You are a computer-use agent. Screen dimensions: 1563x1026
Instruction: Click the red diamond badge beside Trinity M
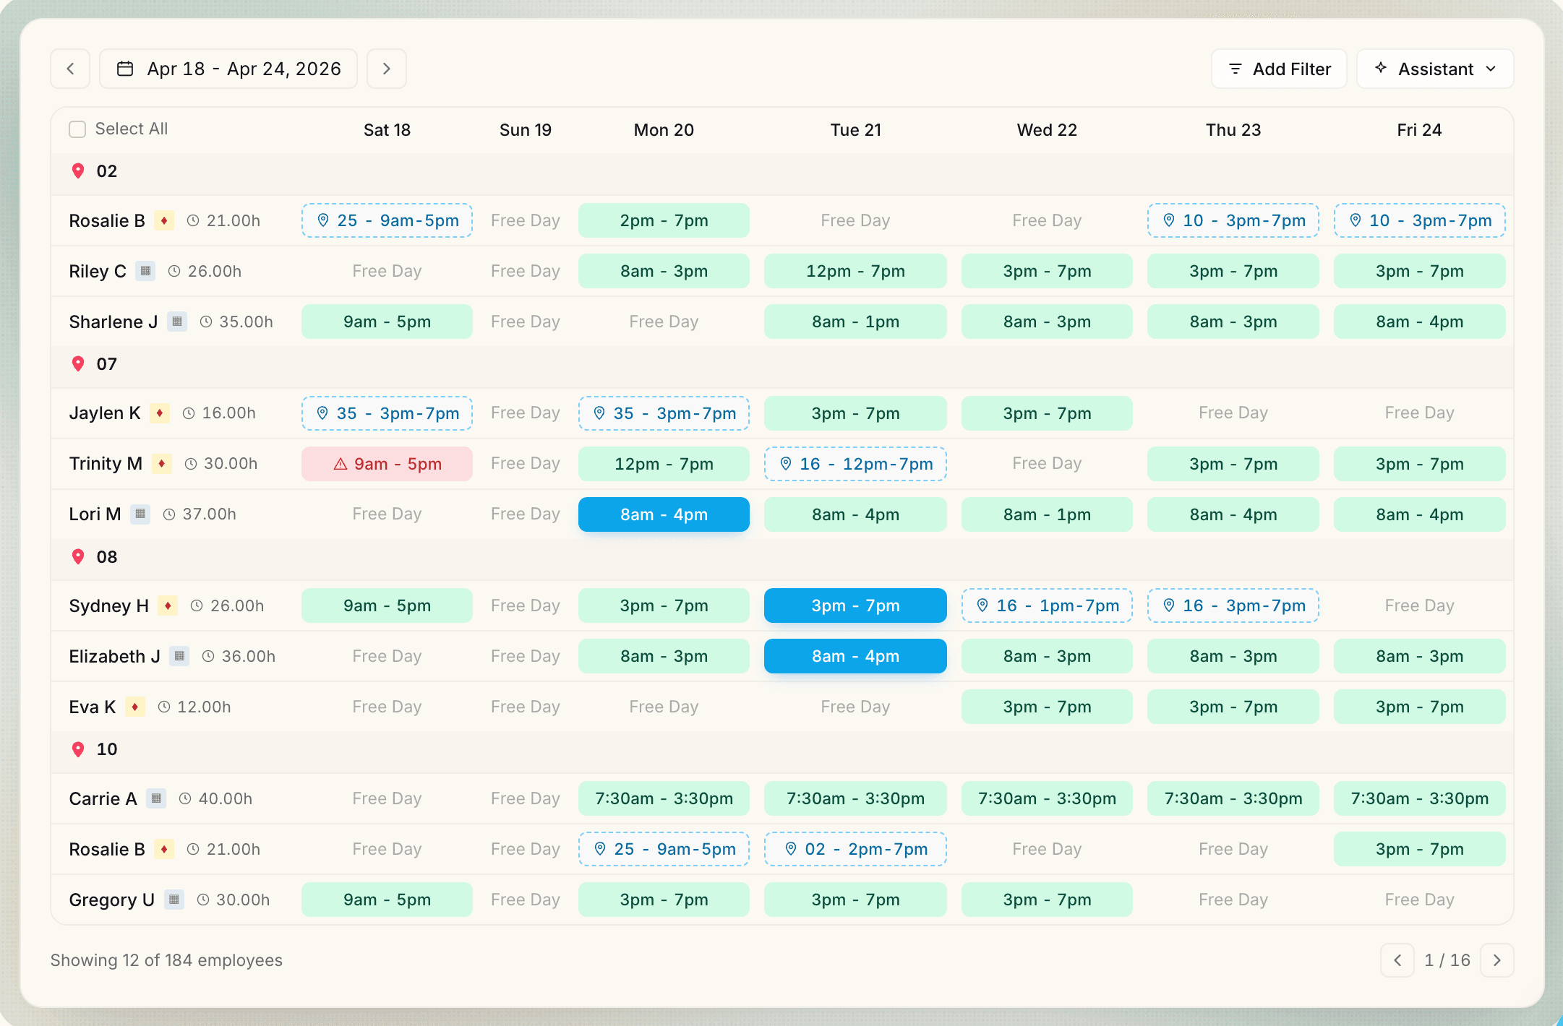161,464
